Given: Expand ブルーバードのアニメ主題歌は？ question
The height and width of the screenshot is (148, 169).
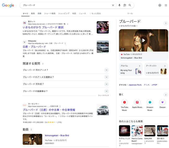Looking at the screenshot, I should tap(66, 77).
